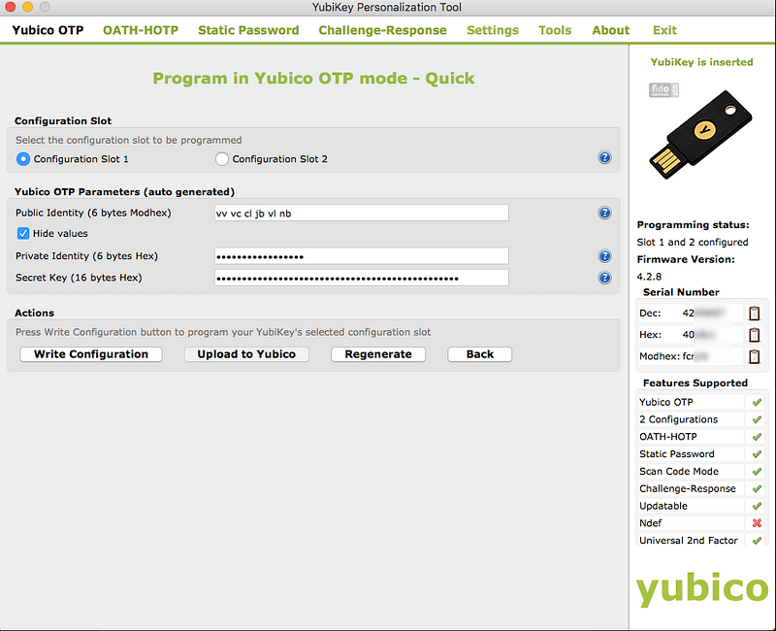Click the FIDO certified badge
This screenshot has height=631, width=776.
[663, 90]
